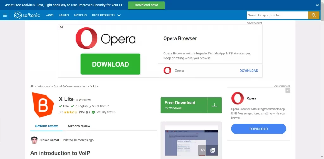Click Dinkar Kamat's avatar photo
324x159 pixels.
pyautogui.click(x=34, y=140)
